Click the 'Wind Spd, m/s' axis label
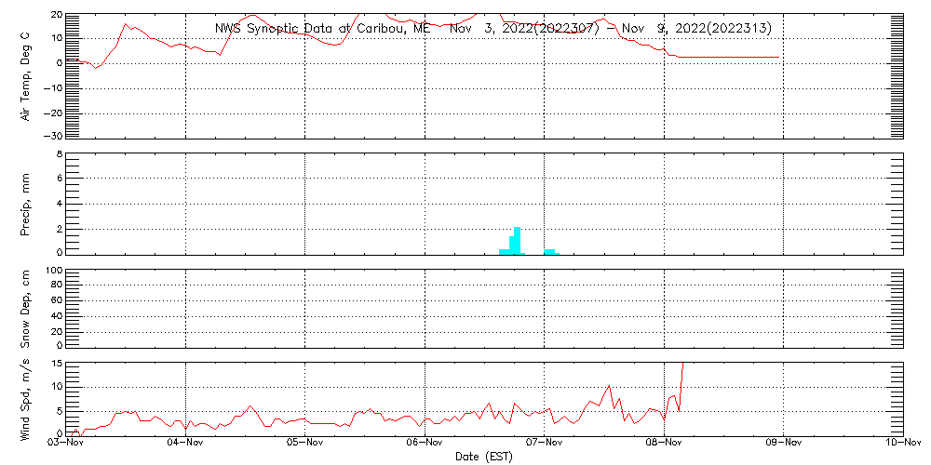The image size is (931, 465). (x=25, y=400)
